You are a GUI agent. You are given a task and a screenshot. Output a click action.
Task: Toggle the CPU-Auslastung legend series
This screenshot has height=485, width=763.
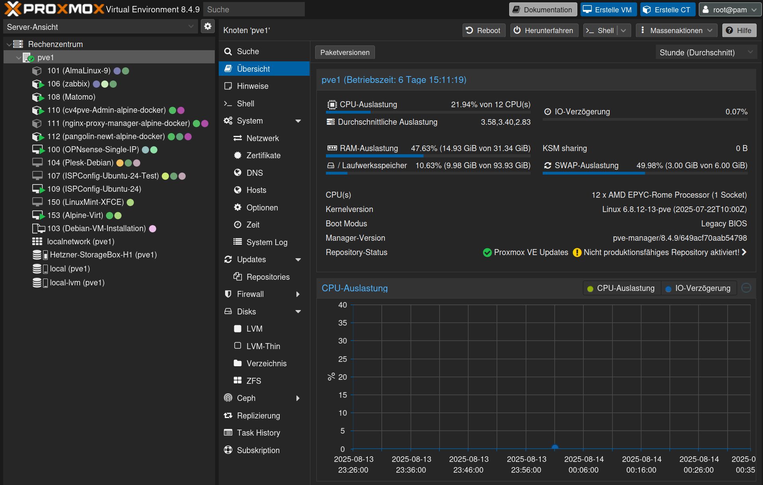(x=621, y=288)
